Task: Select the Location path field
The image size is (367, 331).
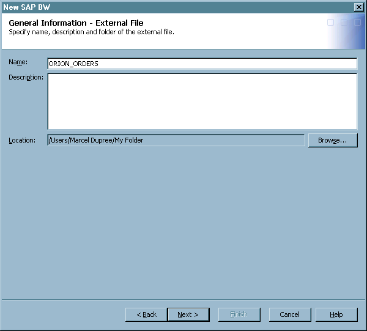Action: pos(176,141)
